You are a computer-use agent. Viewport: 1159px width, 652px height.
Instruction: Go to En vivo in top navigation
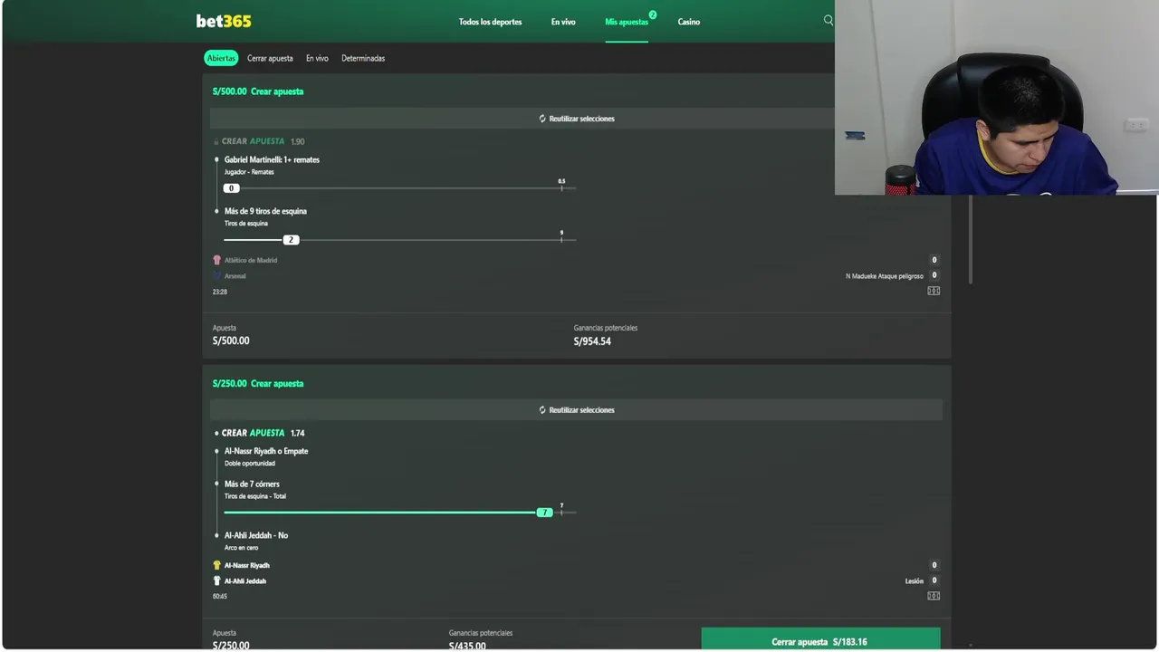563,22
